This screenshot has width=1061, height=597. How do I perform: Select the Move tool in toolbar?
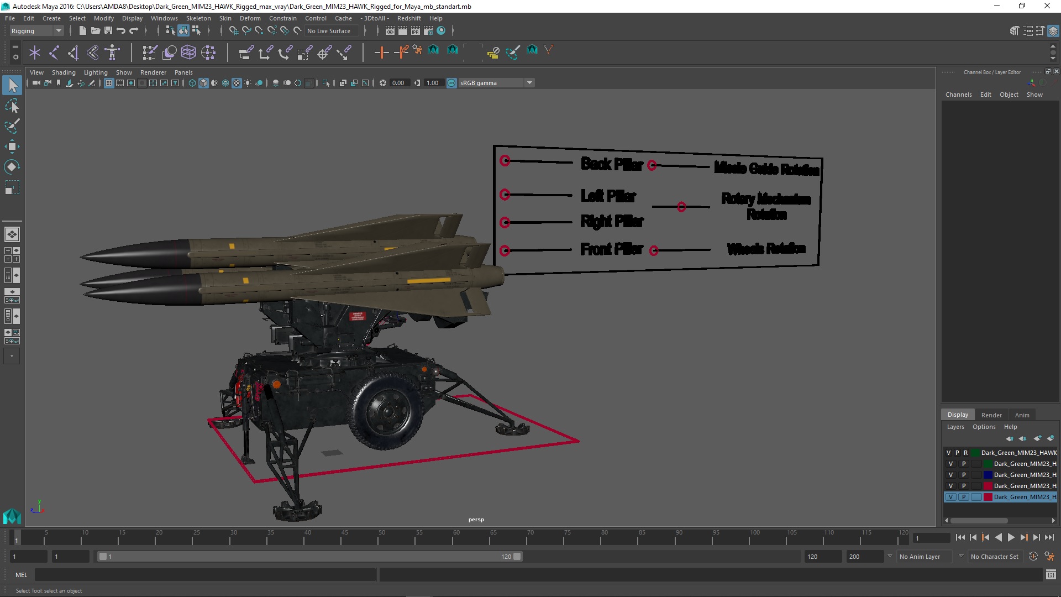click(11, 146)
